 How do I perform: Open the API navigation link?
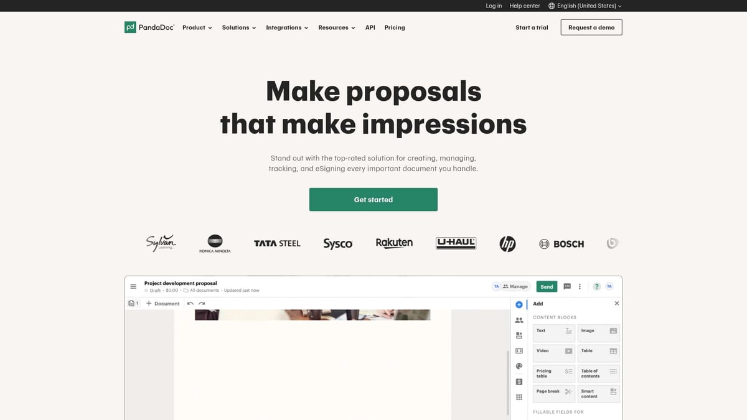[x=370, y=27]
